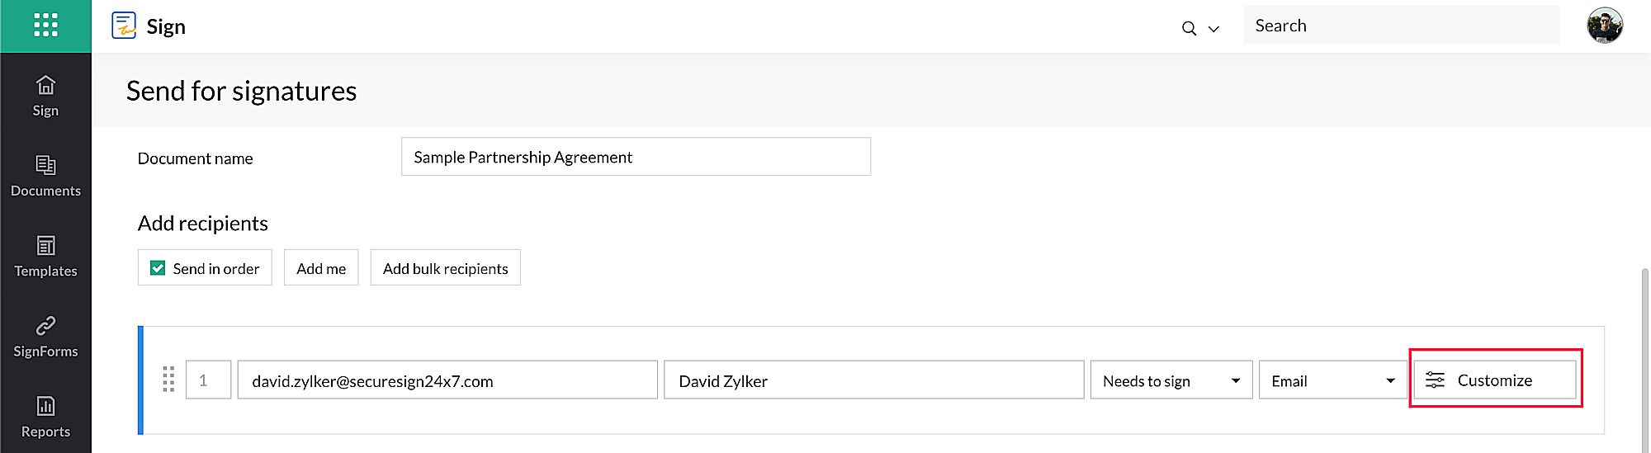
Task: Click the Add me button
Action: [321, 268]
